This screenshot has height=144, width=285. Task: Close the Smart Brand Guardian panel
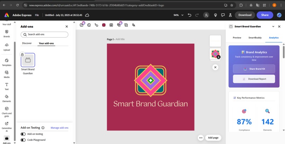279,26
